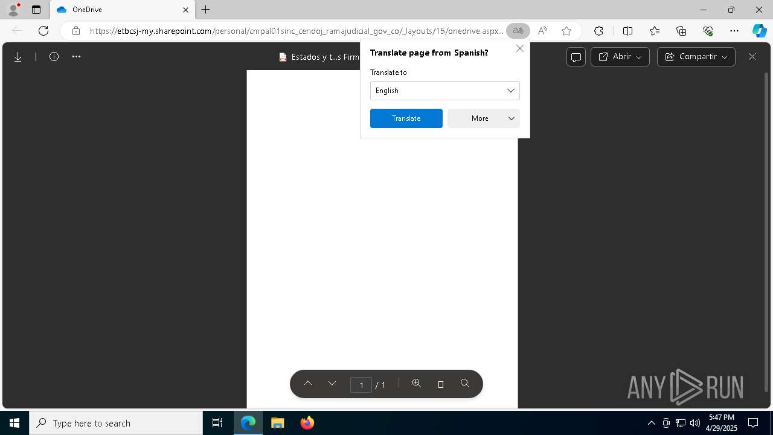
Task: Close the OneDrive tab
Action: 185,10
